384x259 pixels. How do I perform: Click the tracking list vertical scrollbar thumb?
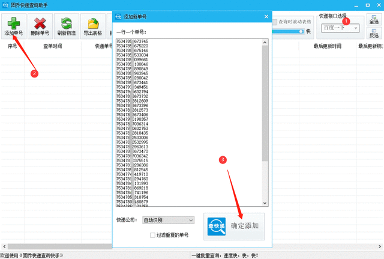click(265, 103)
